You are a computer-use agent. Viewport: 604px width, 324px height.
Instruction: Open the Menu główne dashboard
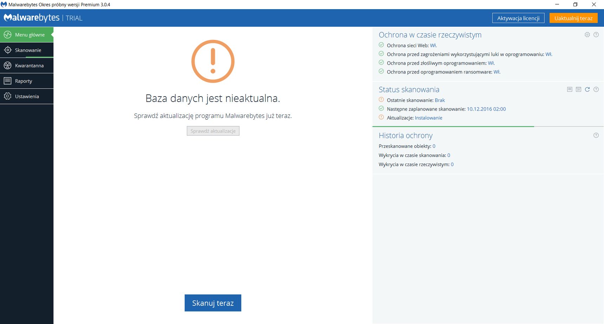click(27, 35)
